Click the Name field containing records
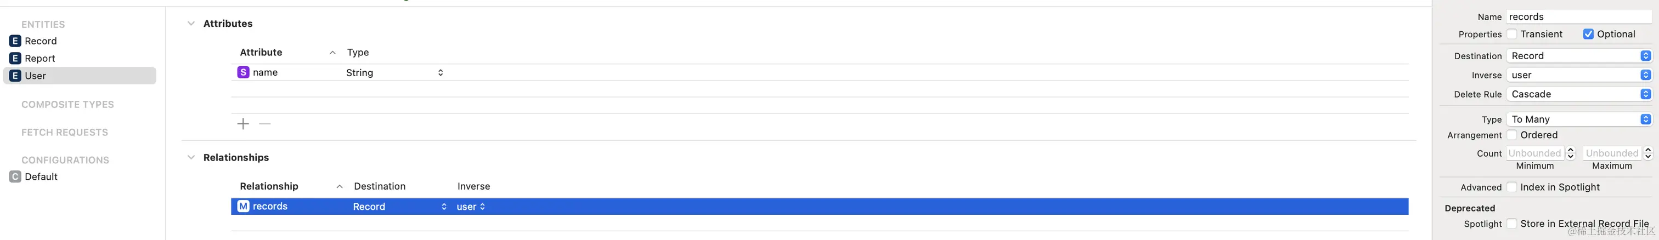 pyautogui.click(x=1578, y=17)
